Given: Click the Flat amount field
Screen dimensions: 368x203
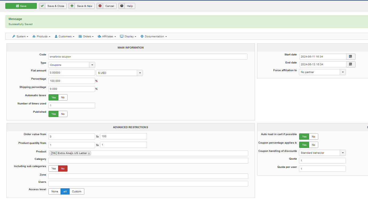Looking at the screenshot, I should pos(72,72).
